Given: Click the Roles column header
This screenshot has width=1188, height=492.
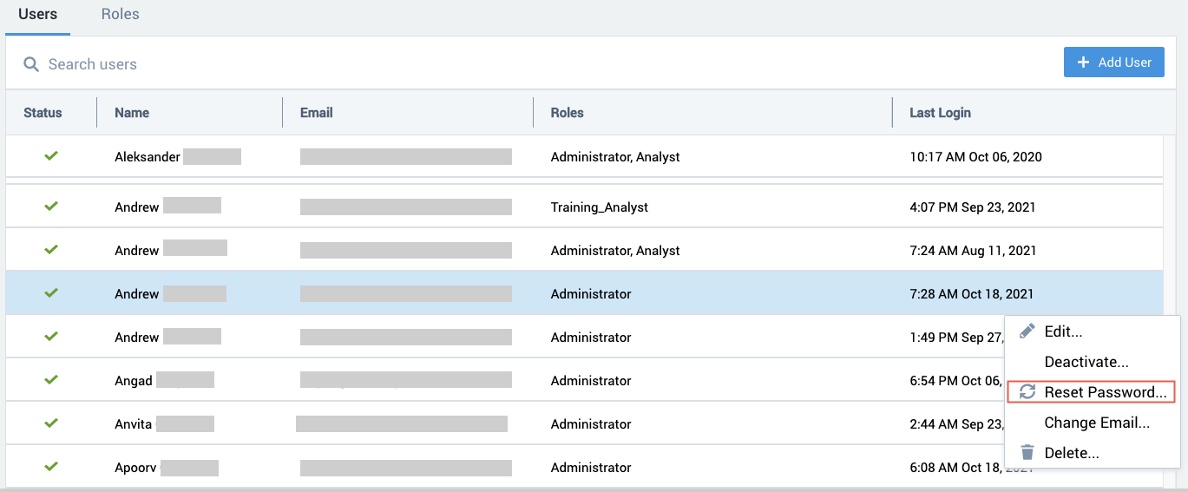Looking at the screenshot, I should pyautogui.click(x=567, y=113).
